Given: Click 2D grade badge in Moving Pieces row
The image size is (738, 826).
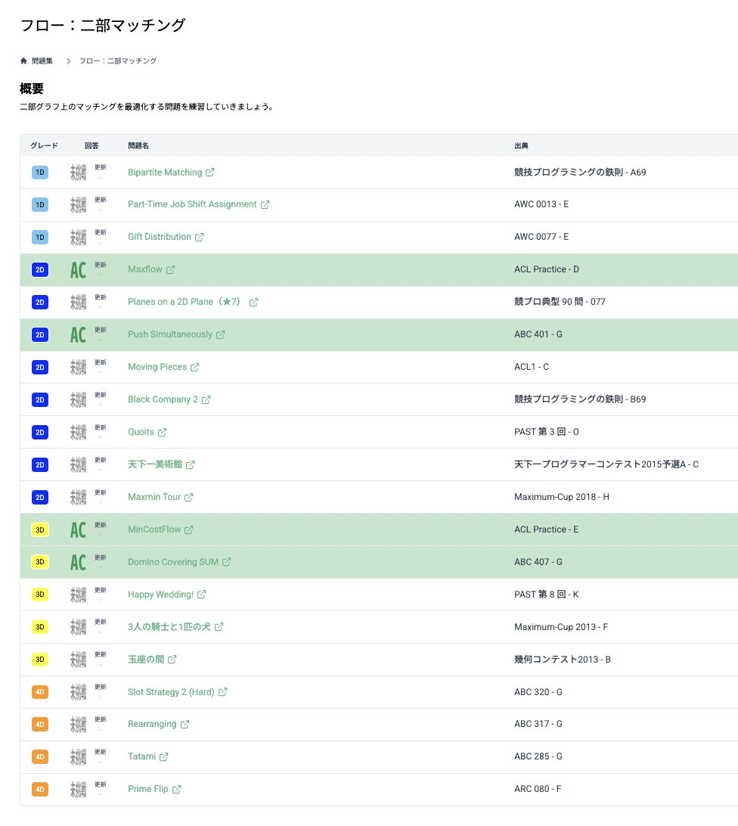Looking at the screenshot, I should (40, 367).
